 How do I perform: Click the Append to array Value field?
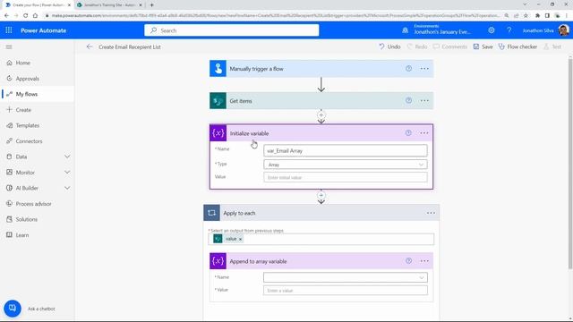point(346,290)
